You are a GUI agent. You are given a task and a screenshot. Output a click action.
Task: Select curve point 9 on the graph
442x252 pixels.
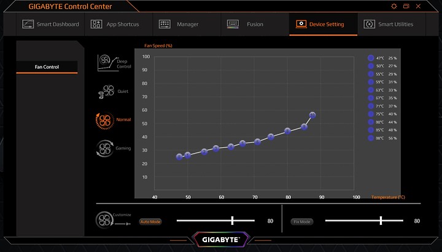coord(304,127)
